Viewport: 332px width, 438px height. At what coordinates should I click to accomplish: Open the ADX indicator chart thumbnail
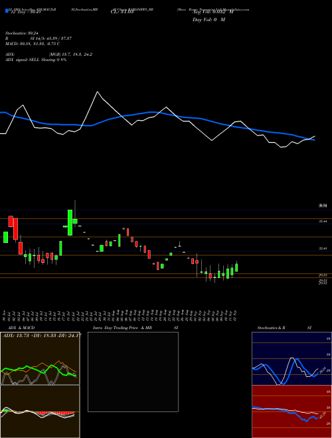coord(40,358)
